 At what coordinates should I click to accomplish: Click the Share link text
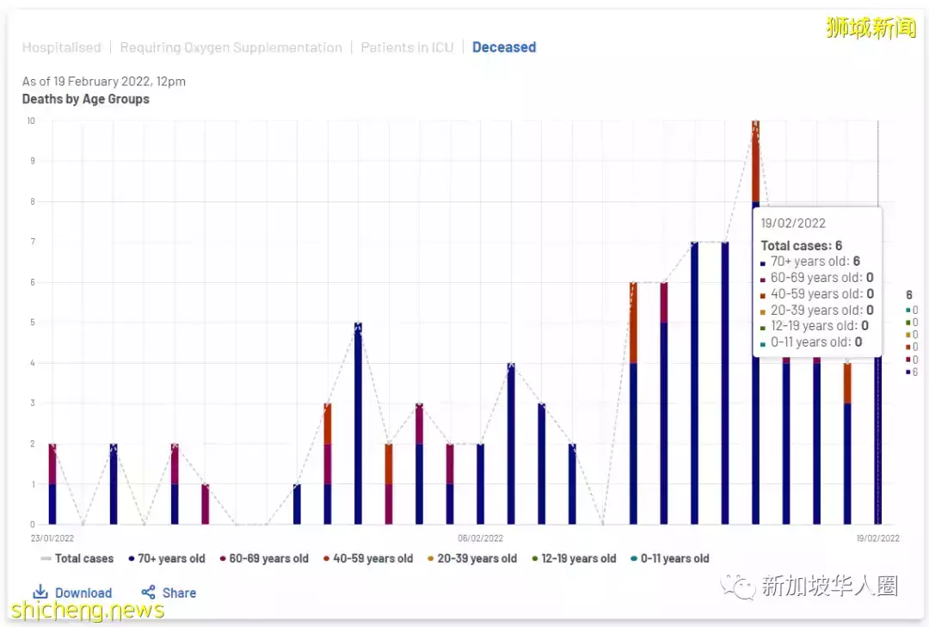tap(179, 593)
